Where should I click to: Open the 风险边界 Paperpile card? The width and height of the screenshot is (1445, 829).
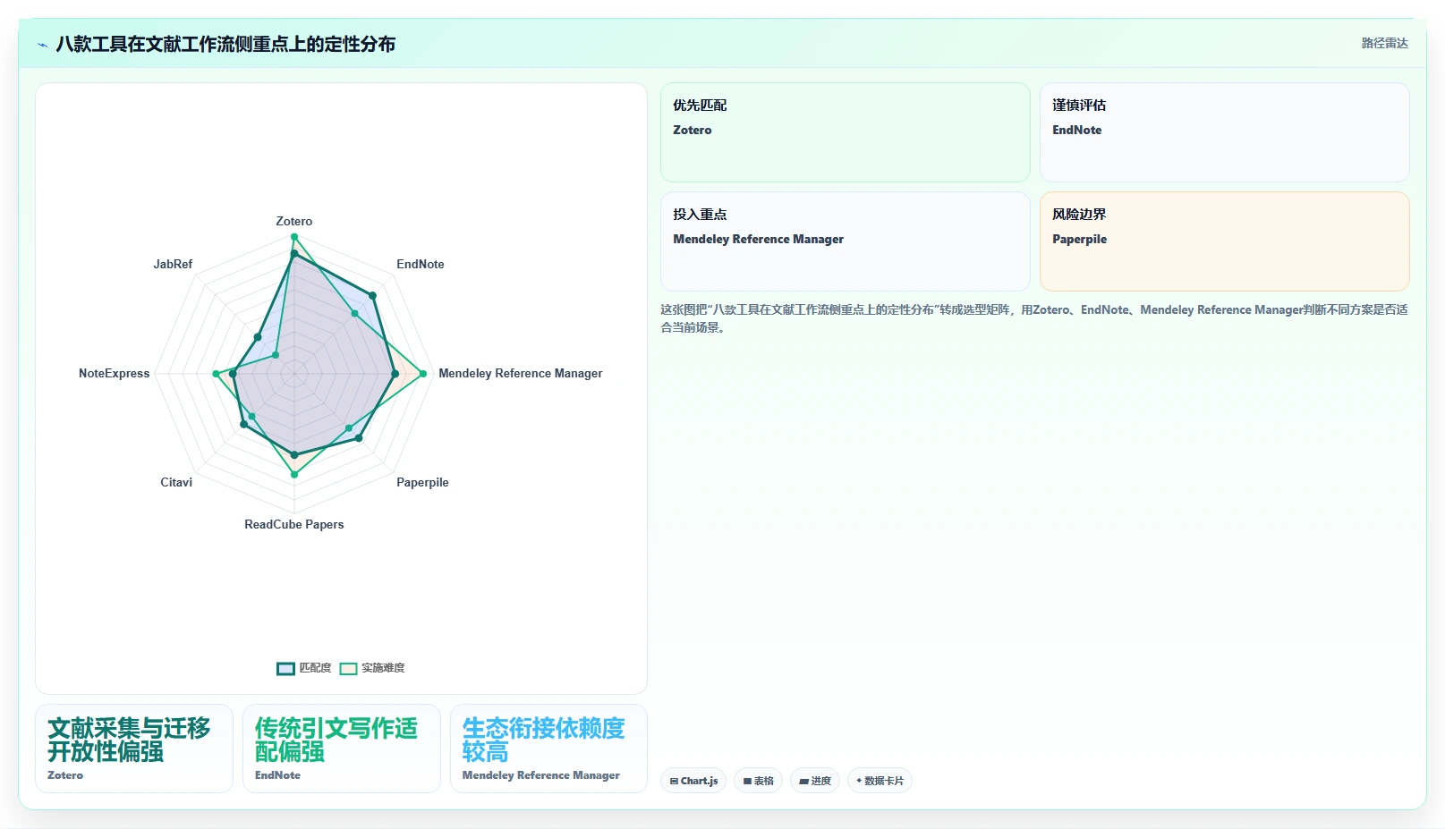(1225, 241)
